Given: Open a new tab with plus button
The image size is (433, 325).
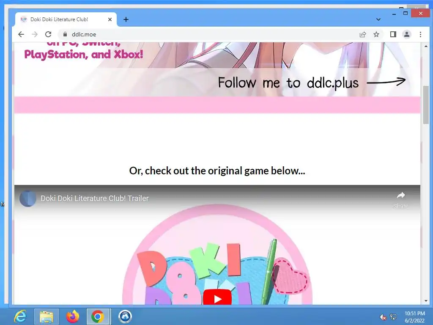Looking at the screenshot, I should [x=126, y=19].
